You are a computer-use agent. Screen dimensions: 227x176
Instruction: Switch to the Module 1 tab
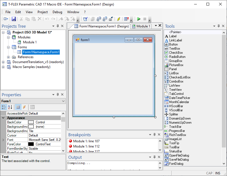(x=141, y=26)
